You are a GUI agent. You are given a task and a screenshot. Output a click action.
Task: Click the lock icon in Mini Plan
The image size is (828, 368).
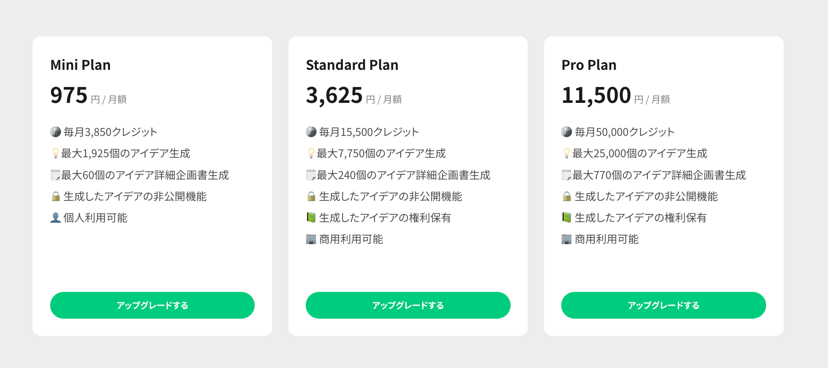coord(56,197)
